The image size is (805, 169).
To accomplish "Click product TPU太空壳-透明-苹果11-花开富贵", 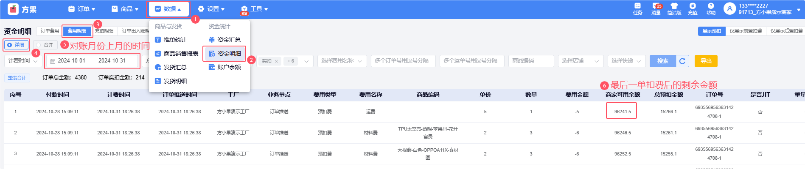I will [x=428, y=133].
